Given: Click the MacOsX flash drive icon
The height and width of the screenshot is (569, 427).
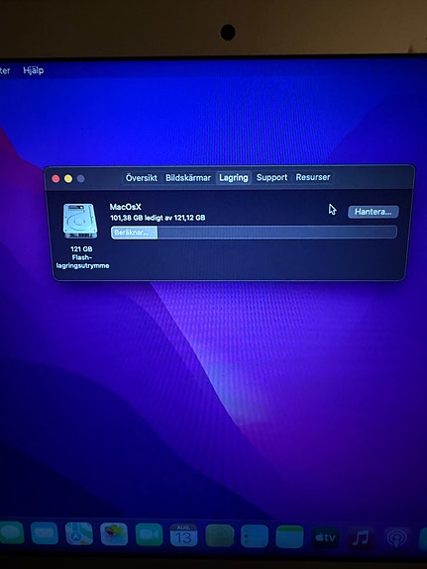Looking at the screenshot, I should pos(80,221).
